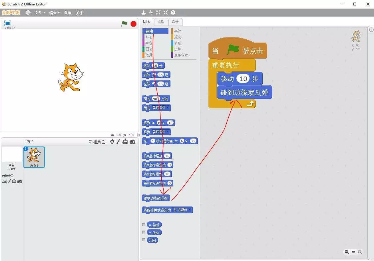Open 编辑 menu

click(x=55, y=13)
